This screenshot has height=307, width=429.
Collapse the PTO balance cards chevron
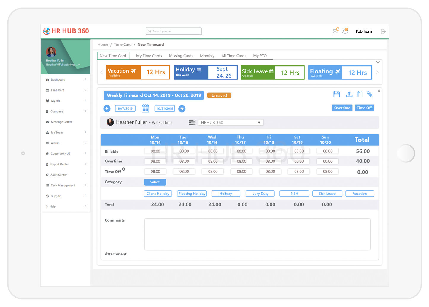click(x=378, y=62)
